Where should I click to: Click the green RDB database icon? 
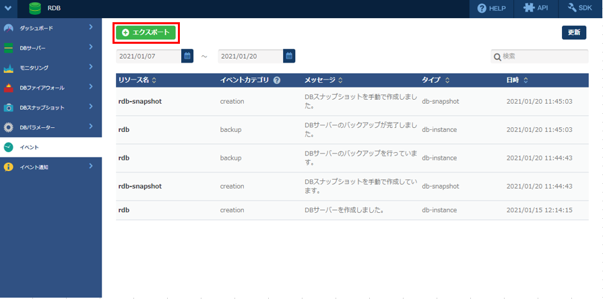[35, 9]
